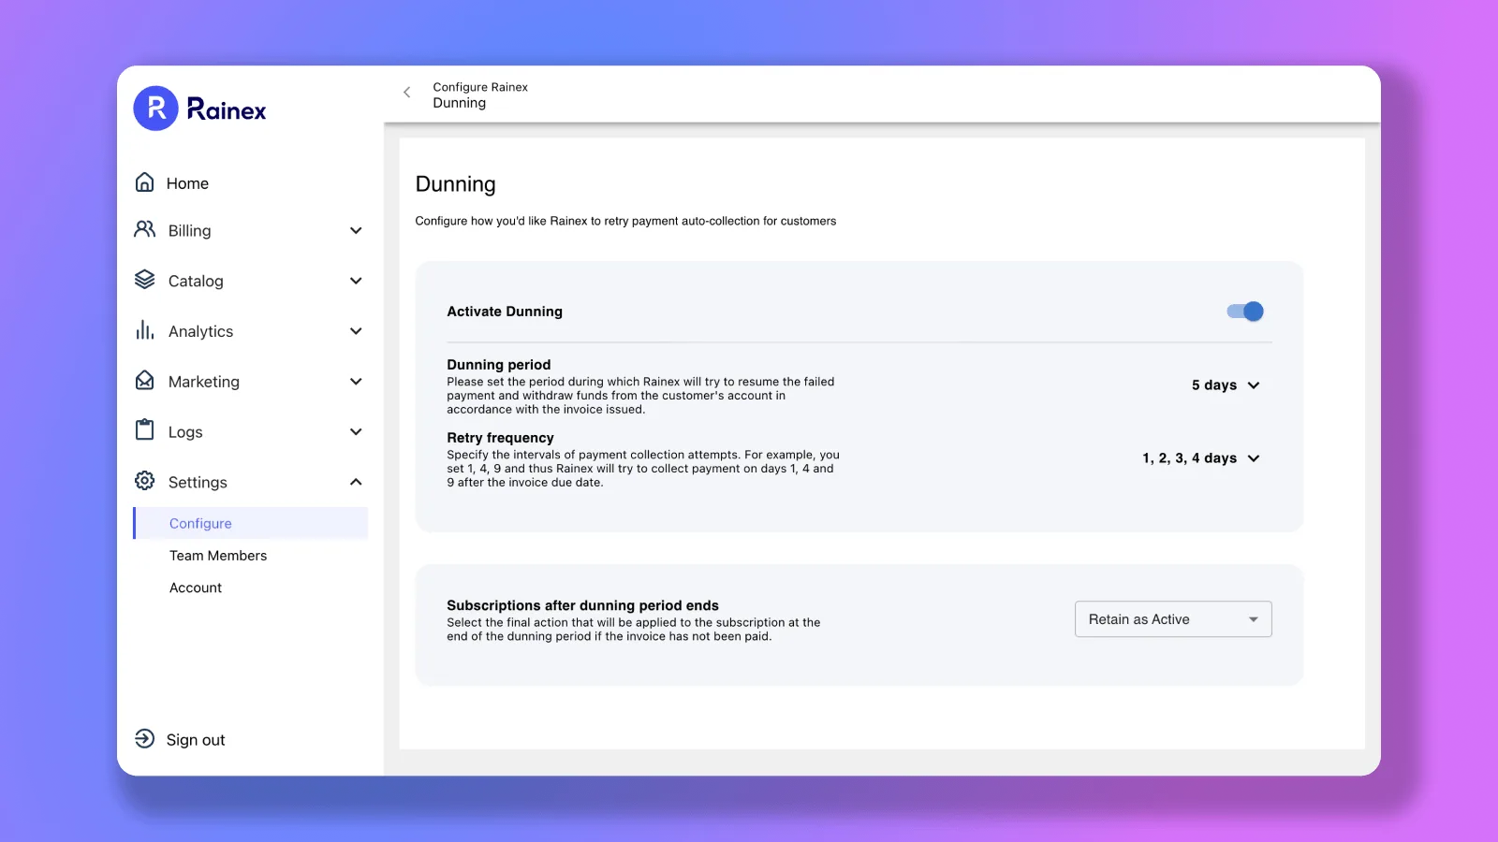Viewport: 1498px width, 842px height.
Task: Click the Settings gear icon
Action: [144, 481]
